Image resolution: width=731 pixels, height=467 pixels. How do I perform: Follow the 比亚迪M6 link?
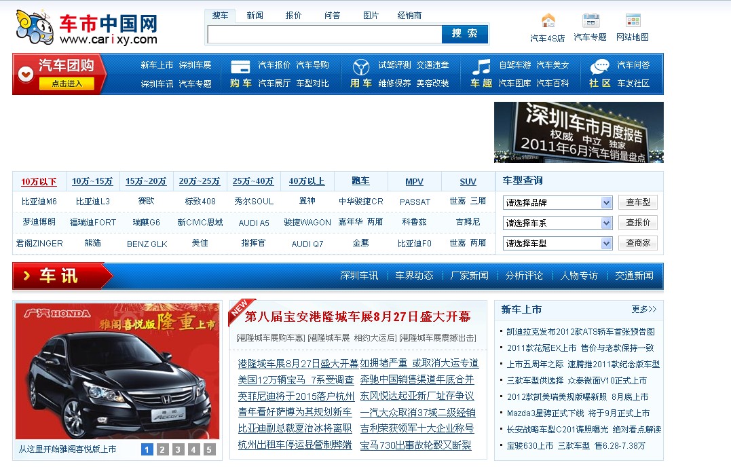pos(39,201)
